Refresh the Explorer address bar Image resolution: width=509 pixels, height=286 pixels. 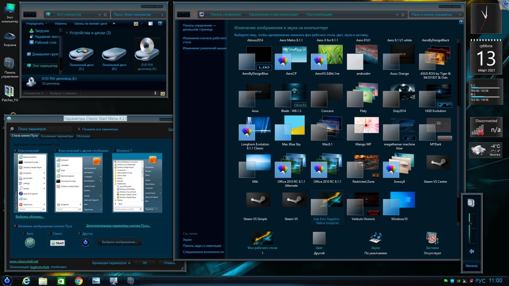click(105, 14)
